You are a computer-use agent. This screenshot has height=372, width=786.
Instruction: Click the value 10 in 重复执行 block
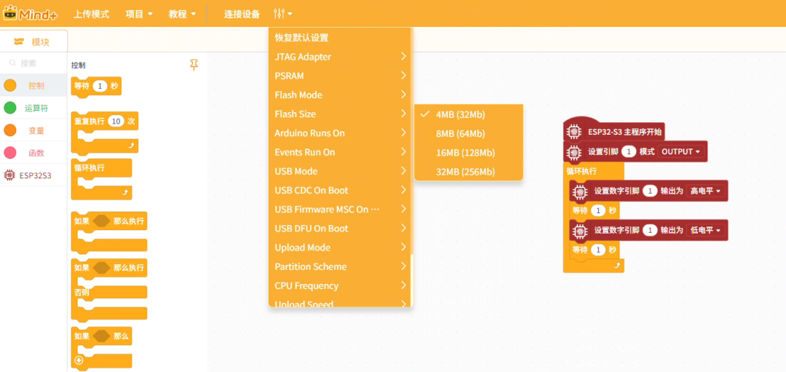pos(116,122)
